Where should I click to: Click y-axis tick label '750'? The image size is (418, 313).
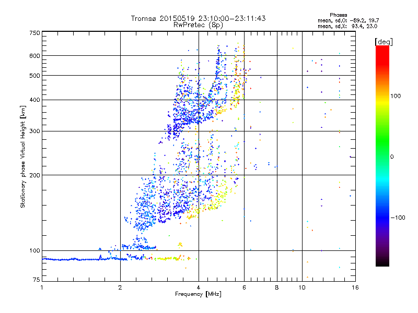pos(34,33)
